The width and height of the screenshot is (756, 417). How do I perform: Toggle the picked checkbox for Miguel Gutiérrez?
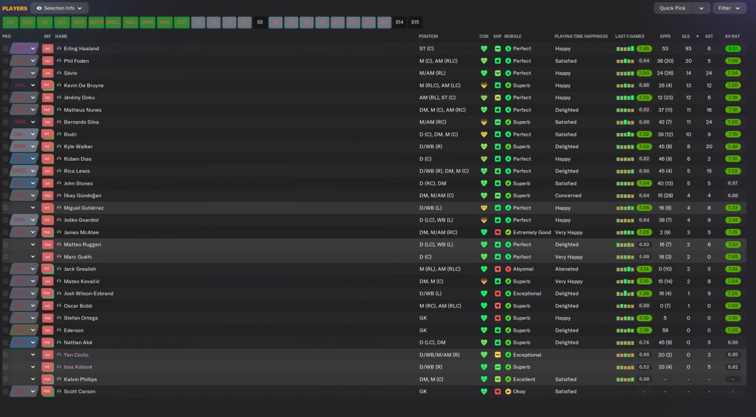pyautogui.click(x=5, y=208)
